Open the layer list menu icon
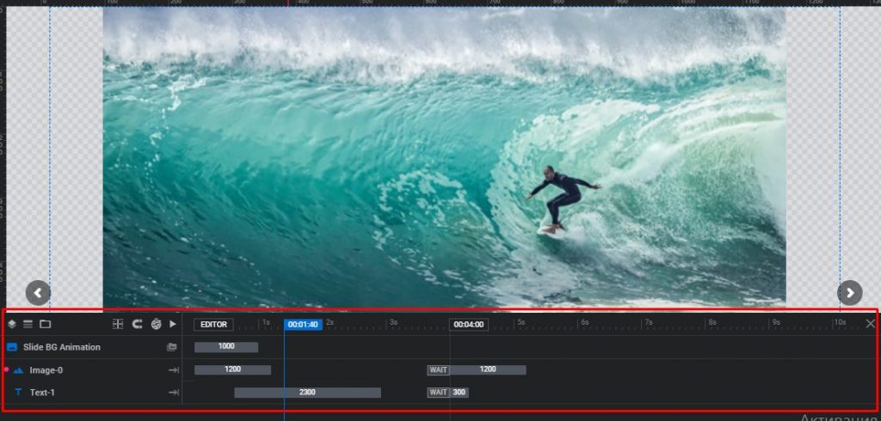Viewport: 881px width, 421px height. 28,324
